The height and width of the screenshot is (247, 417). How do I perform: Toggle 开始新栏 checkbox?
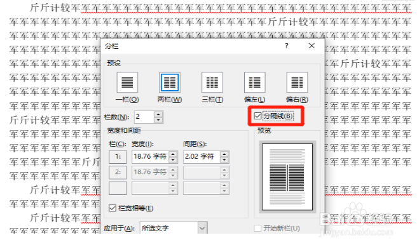[257, 228]
